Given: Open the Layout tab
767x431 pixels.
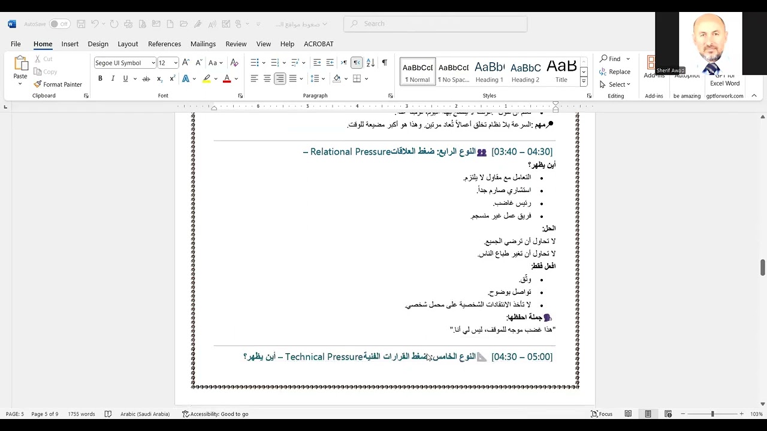Looking at the screenshot, I should [x=128, y=44].
